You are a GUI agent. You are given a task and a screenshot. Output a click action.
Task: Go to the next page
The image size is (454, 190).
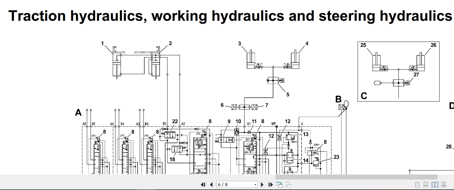click(263, 184)
